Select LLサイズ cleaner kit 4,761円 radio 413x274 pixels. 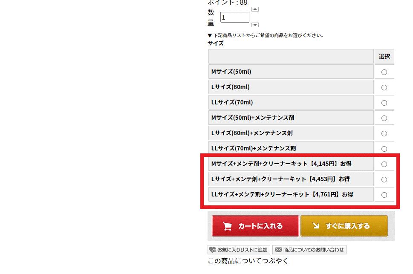pyautogui.click(x=384, y=195)
